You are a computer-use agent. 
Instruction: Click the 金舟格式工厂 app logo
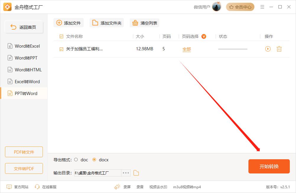point(7,7)
